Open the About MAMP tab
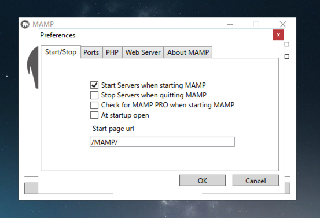Image resolution: width=320 pixels, height=218 pixels. [x=188, y=52]
